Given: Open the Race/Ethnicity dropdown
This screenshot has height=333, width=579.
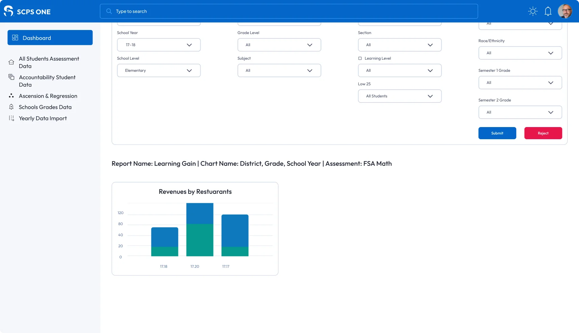Looking at the screenshot, I should (x=520, y=53).
